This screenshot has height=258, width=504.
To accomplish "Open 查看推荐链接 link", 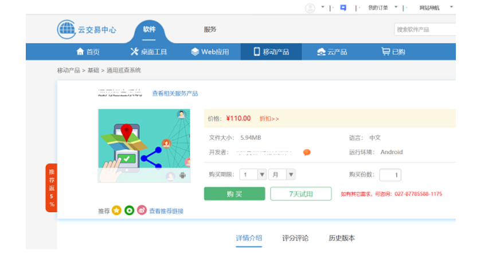I will pos(166,211).
